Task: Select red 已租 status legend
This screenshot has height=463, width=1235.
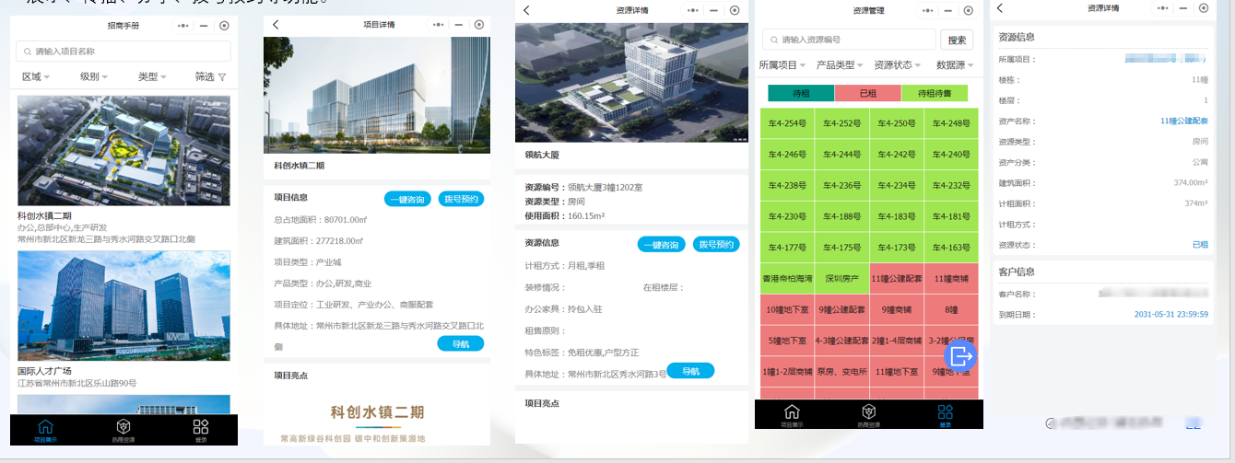Action: 867,93
